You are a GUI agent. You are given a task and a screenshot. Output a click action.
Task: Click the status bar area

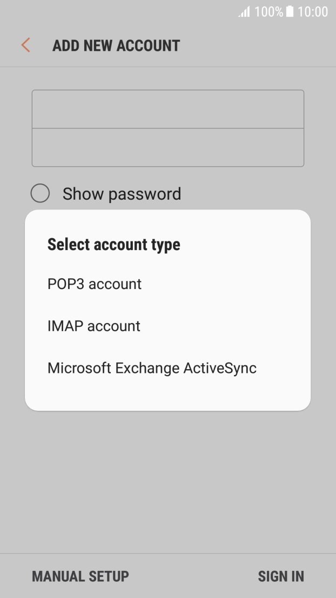pos(168,11)
